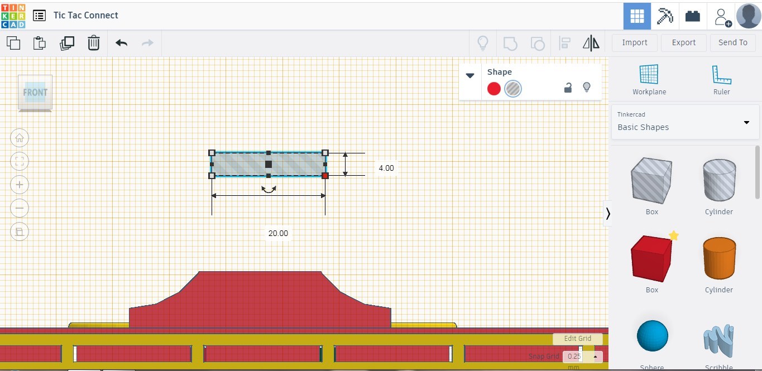
Task: Toggle the shape lock icon
Action: pos(568,88)
